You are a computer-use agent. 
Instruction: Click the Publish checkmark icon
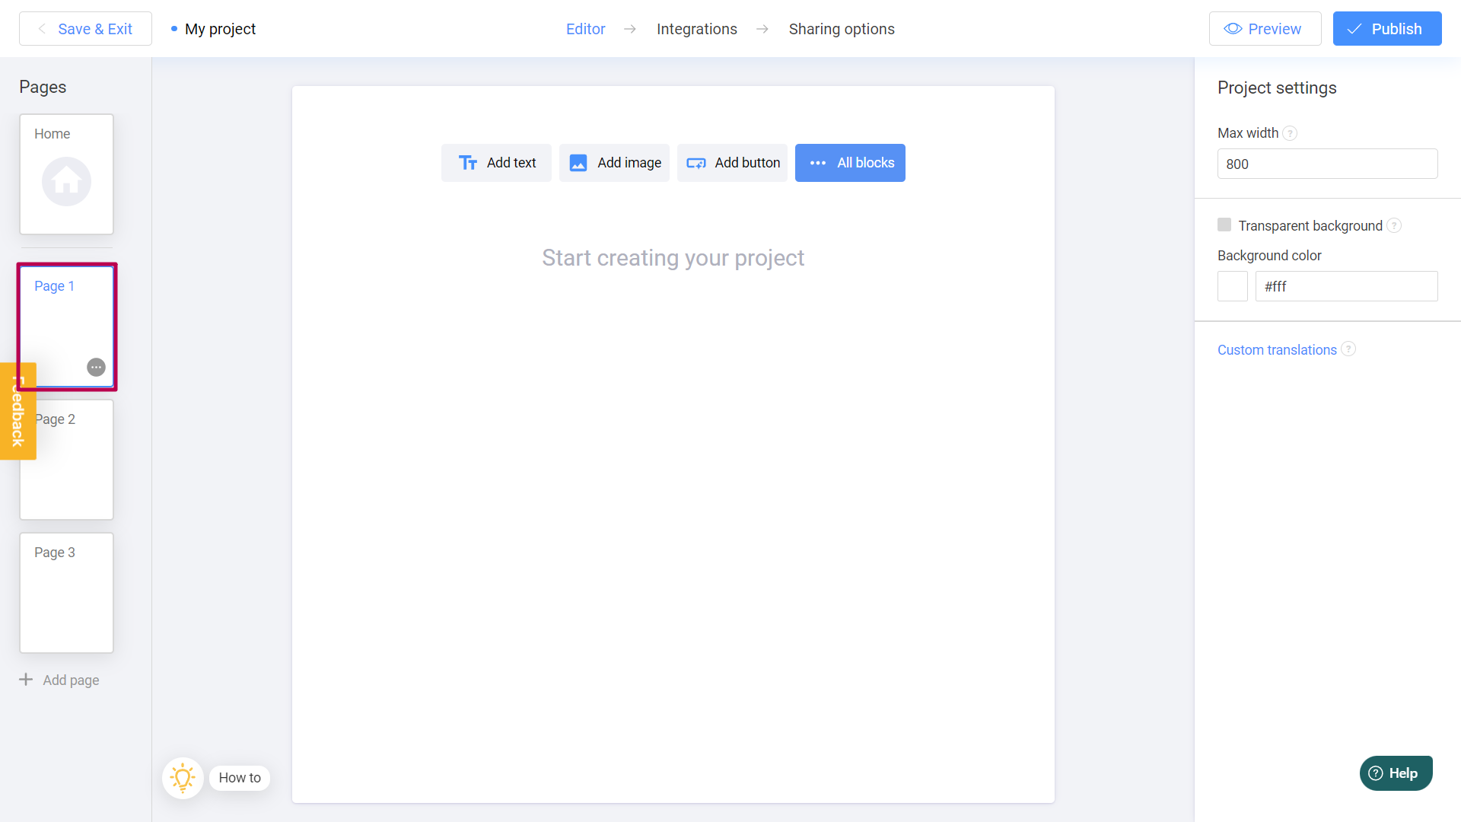1356,28
